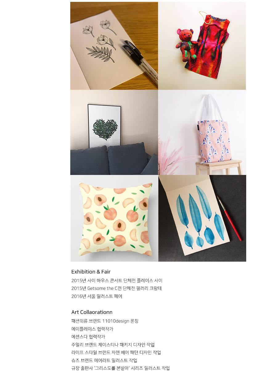Click the 에어라트 일러스트 작업 line
265x378 pixels.
pos(104,360)
